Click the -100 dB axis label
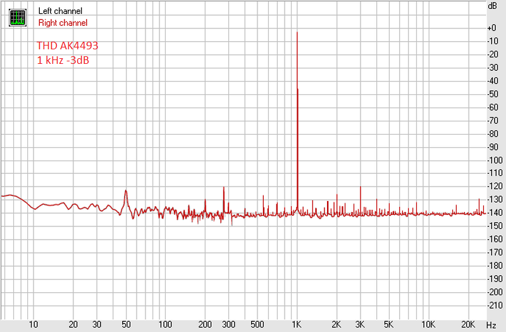 (495, 161)
